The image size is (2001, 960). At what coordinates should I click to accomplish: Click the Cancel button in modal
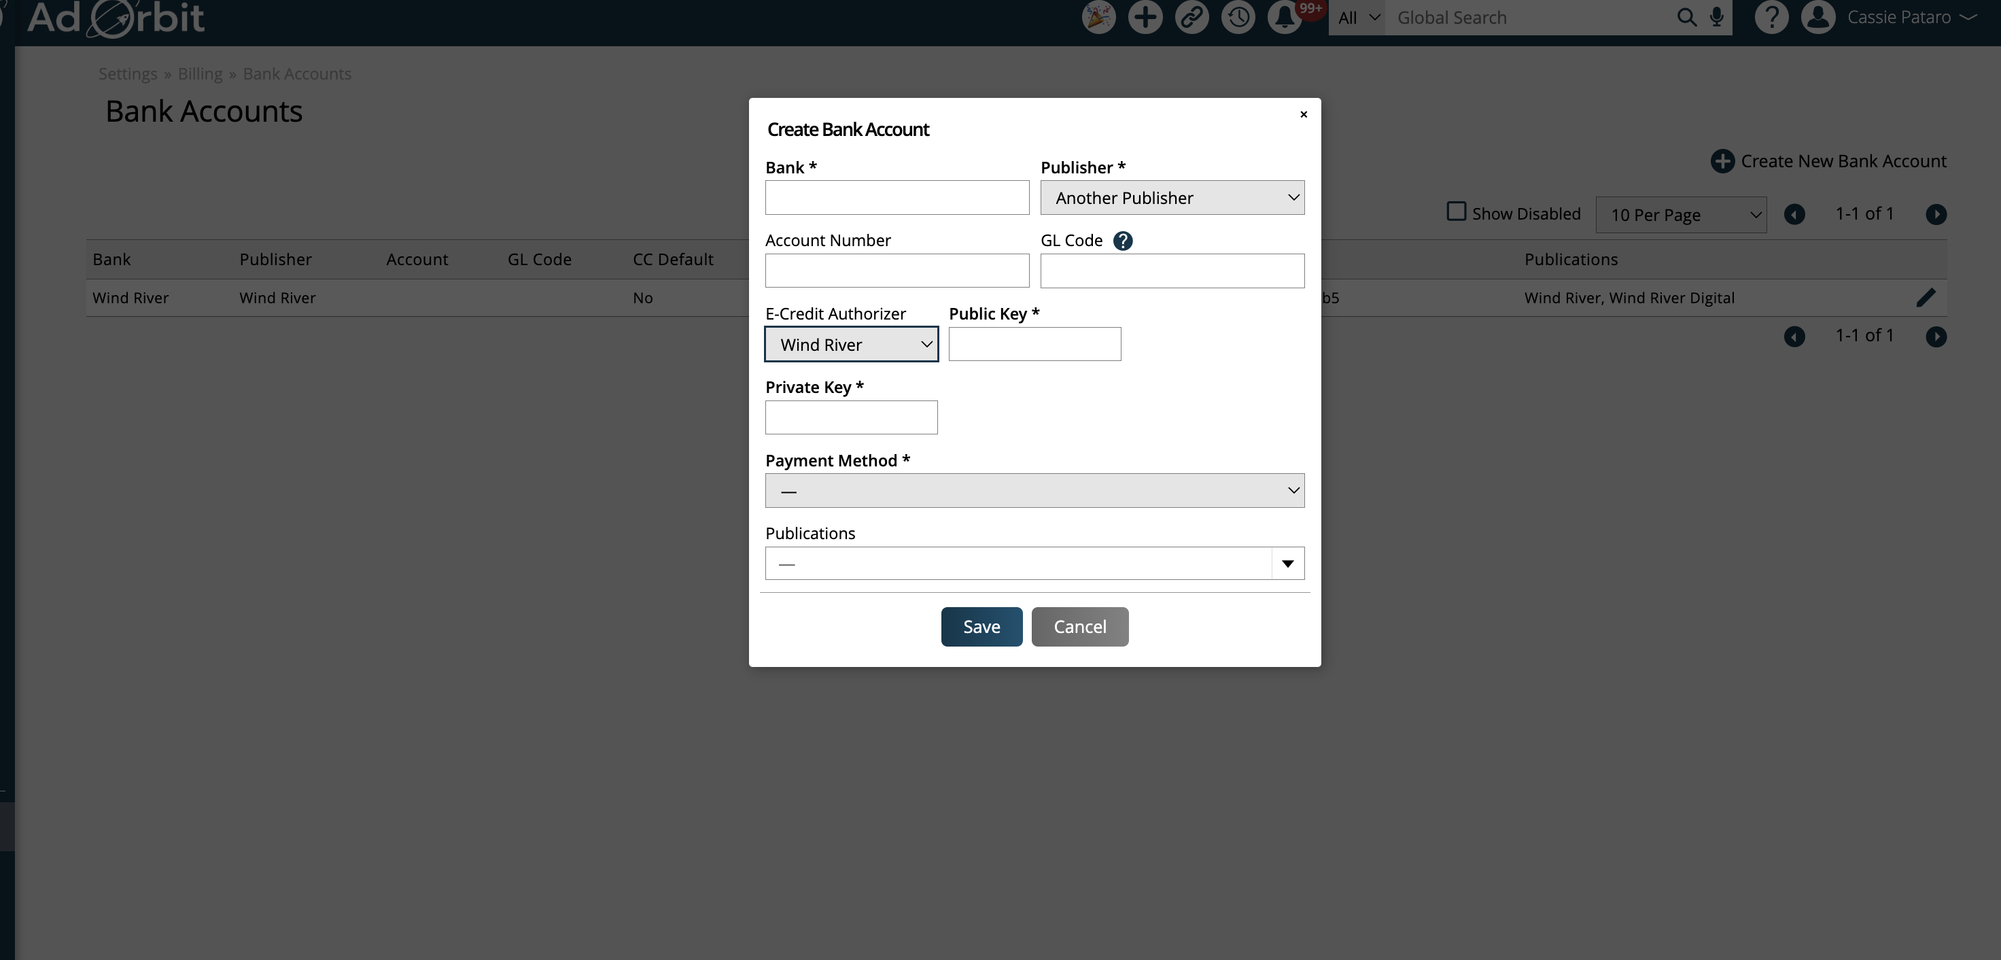(x=1079, y=627)
